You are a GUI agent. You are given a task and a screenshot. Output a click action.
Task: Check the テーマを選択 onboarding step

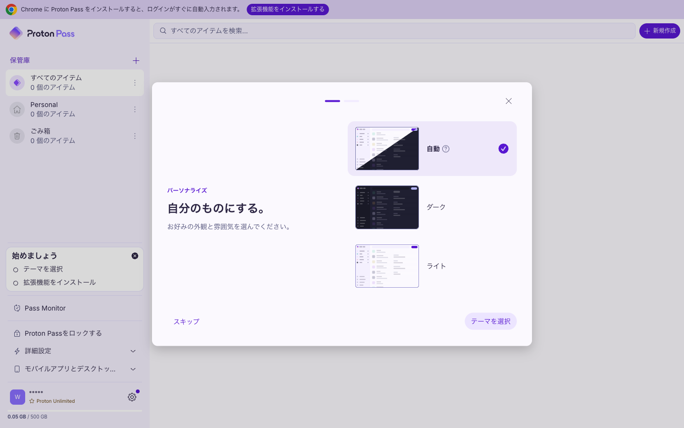click(x=16, y=270)
